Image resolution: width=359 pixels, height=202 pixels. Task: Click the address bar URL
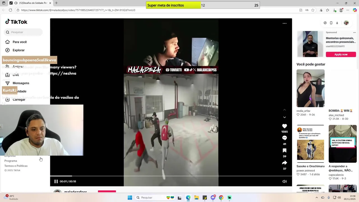pyautogui.click(x=78, y=10)
